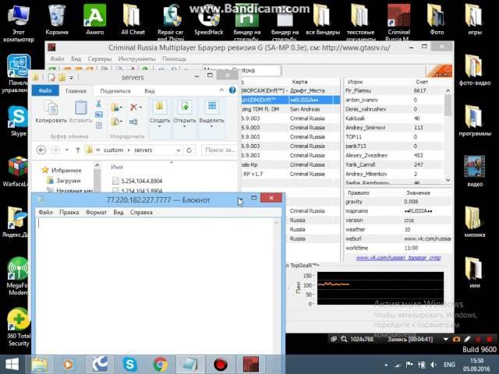The image size is (499, 374).
Task: Open the quick access toolbar customize dropdown
Action: [72, 77]
